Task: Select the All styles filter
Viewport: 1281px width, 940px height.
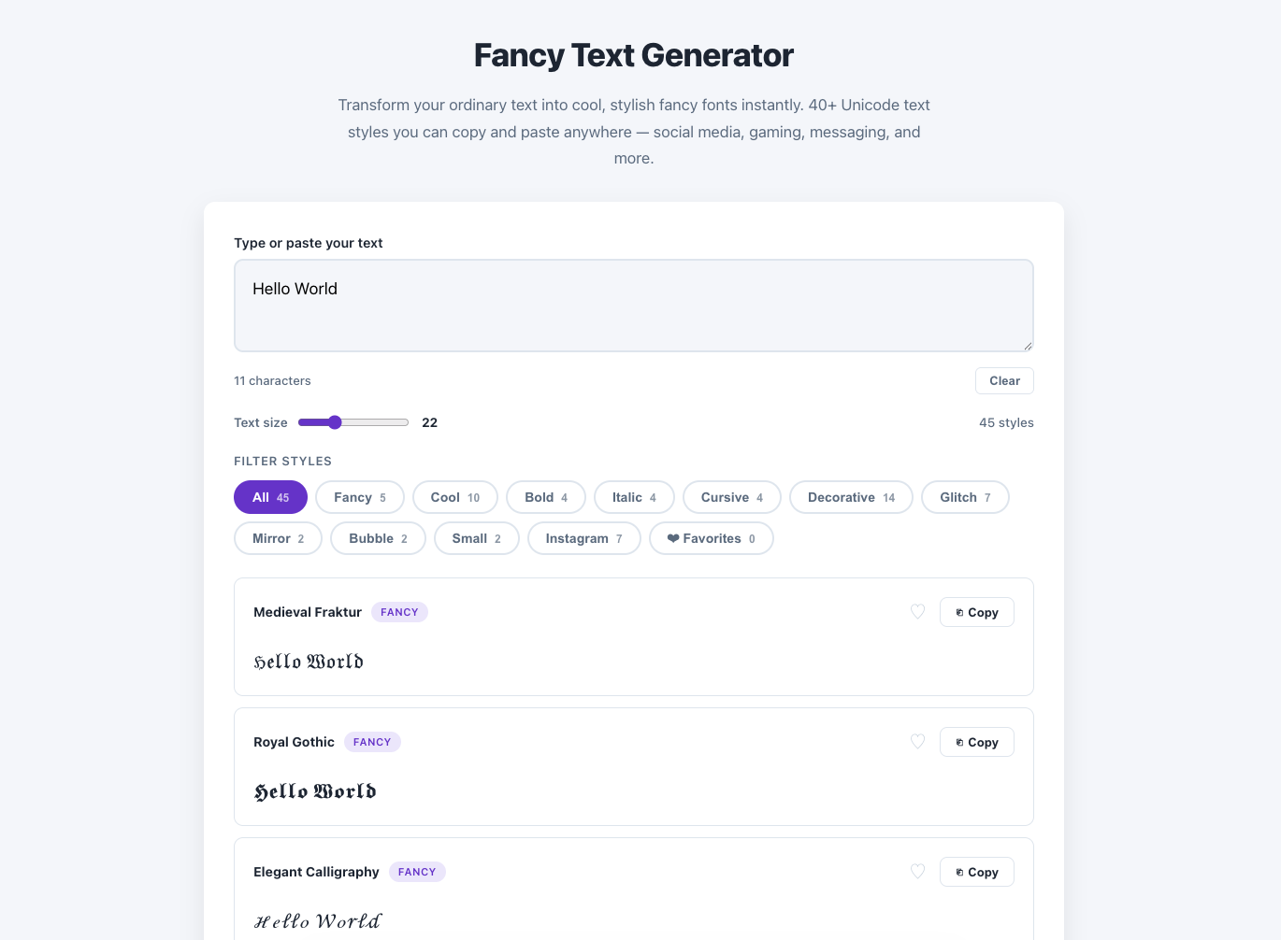Action: [270, 497]
